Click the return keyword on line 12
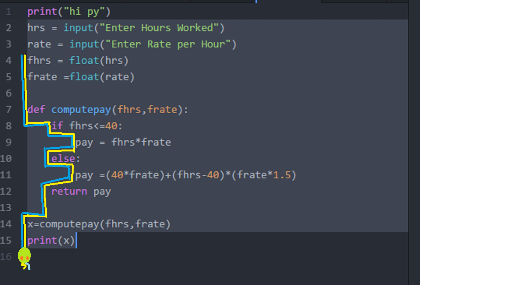The image size is (532, 299). [69, 192]
